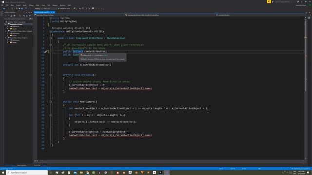This screenshot has height=175, width=312.
Task: Click the yellow notification flag icon
Action: [x=269, y=1]
